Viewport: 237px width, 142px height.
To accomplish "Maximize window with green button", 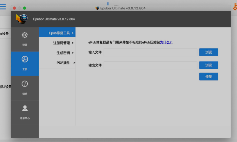I will [x=25, y=8].
